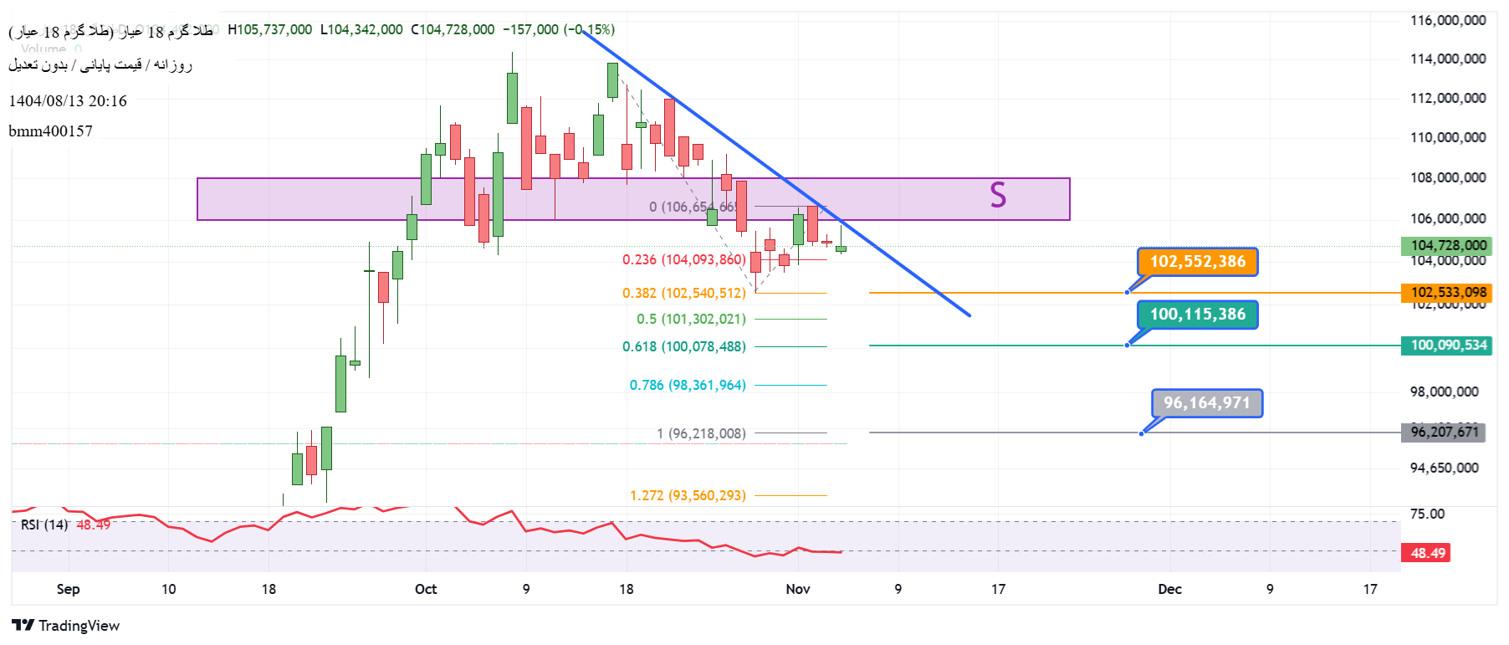Click the red 48.49 RSI axis tag
The image size is (1509, 645).
click(1427, 553)
